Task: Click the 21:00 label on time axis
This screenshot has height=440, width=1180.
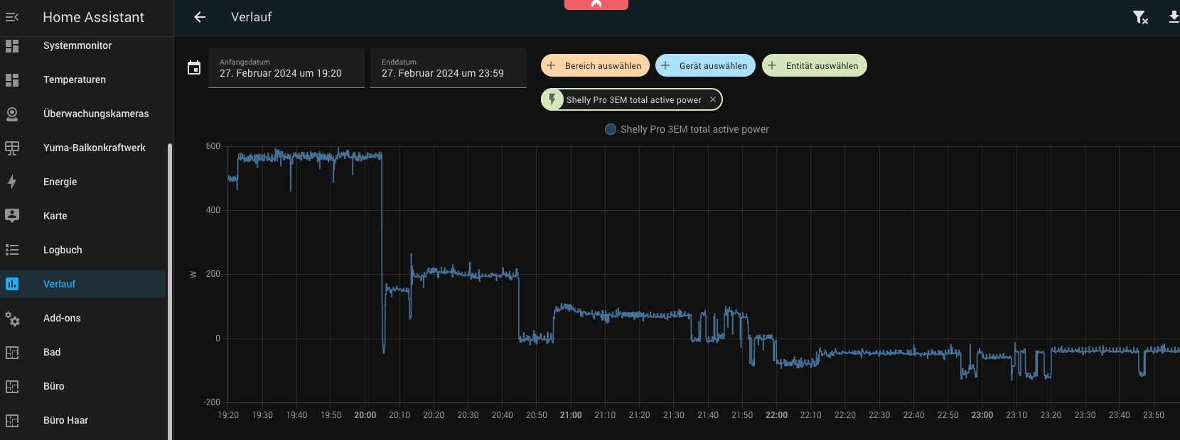Action: point(571,415)
